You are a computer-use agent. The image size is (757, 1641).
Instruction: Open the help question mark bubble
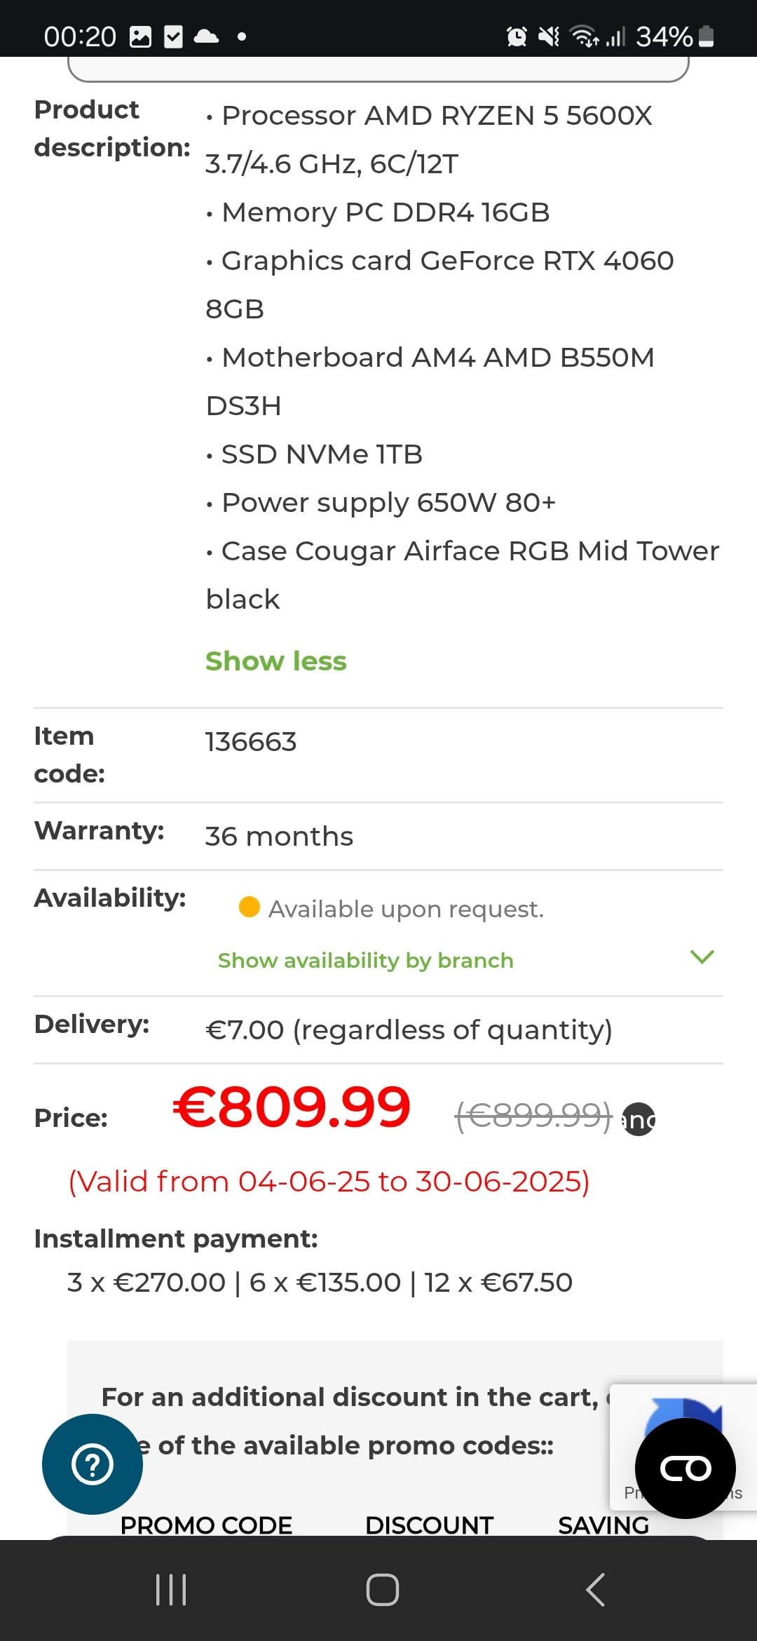coord(93,1464)
